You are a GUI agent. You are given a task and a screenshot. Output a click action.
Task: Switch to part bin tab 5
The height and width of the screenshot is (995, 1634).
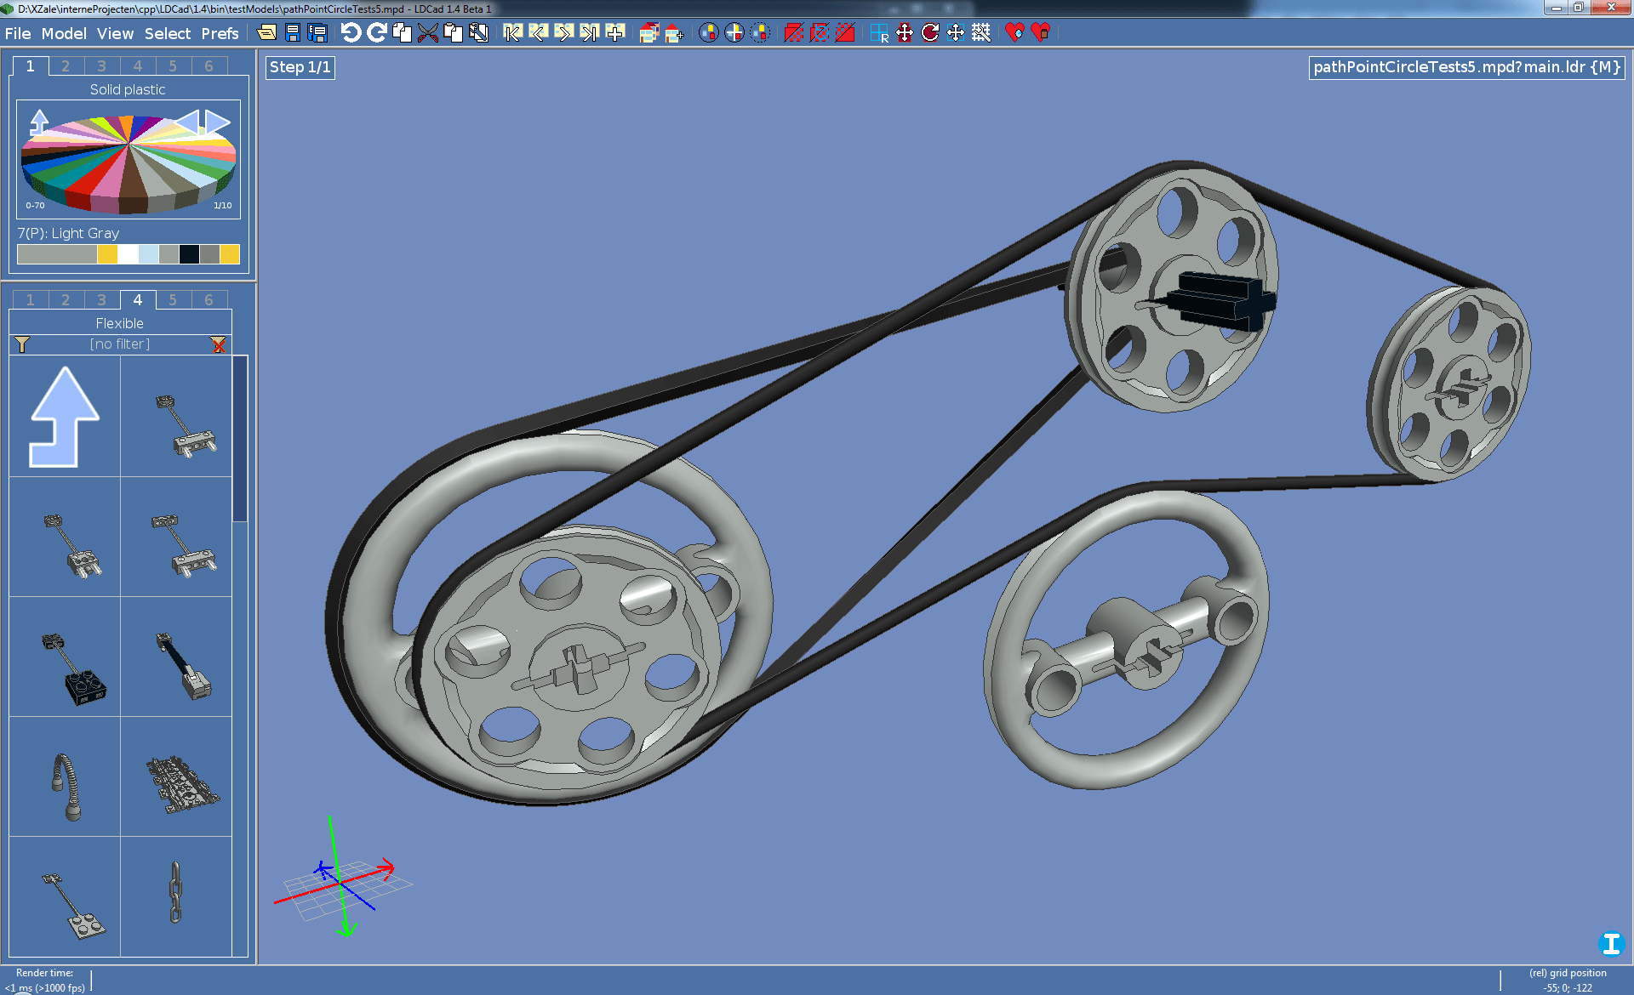click(173, 299)
